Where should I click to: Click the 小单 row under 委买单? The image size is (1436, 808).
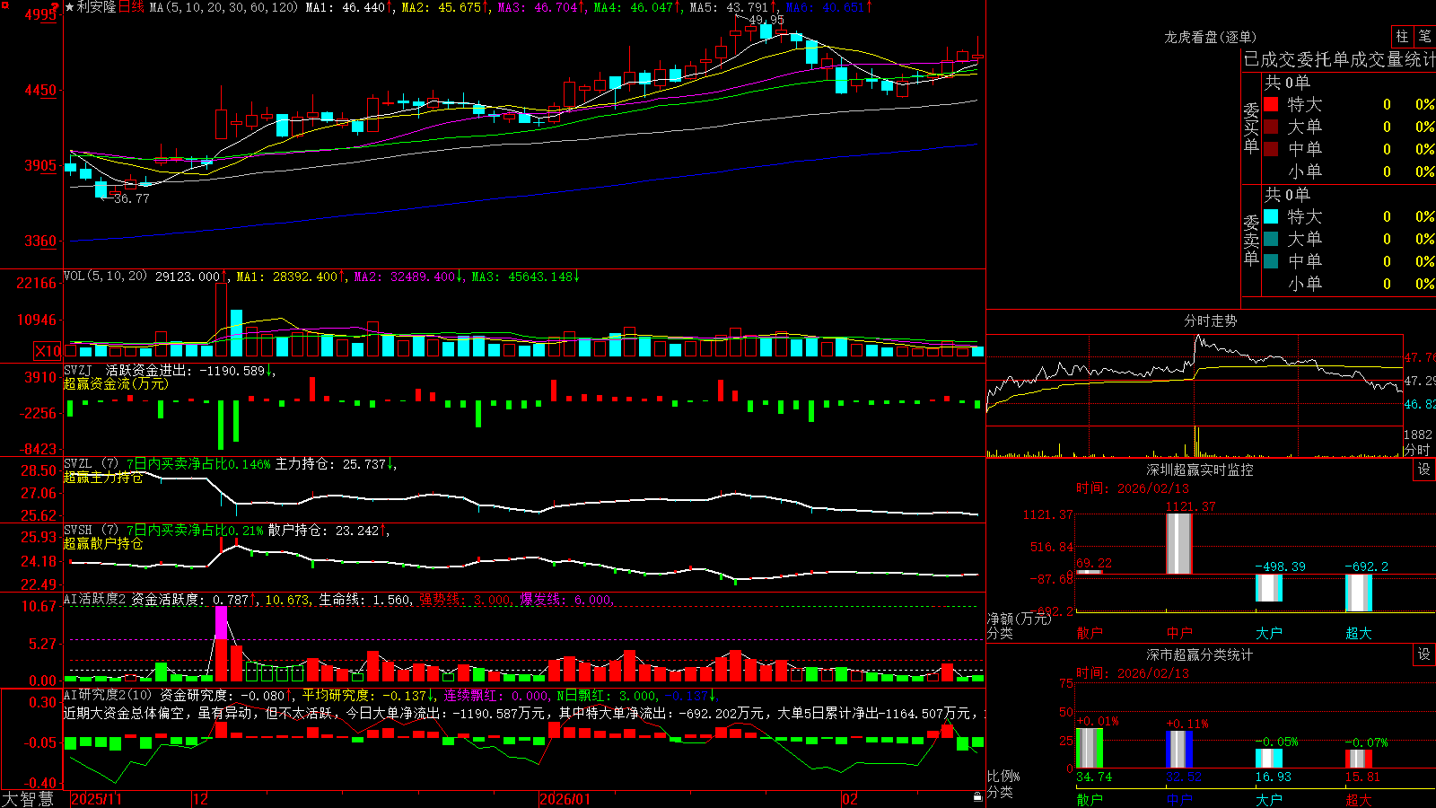[x=1350, y=171]
